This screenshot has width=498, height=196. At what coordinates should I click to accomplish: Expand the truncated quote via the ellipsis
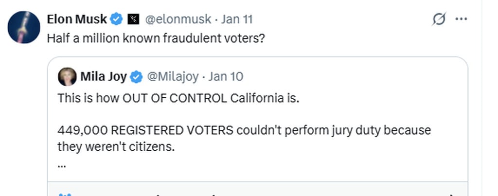click(62, 164)
